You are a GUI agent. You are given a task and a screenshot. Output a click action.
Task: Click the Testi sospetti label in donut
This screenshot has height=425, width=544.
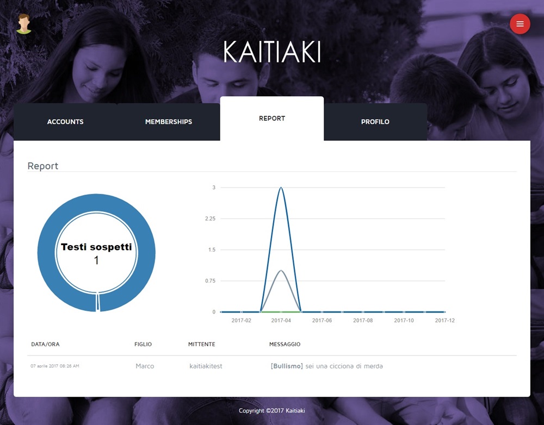[x=96, y=247]
